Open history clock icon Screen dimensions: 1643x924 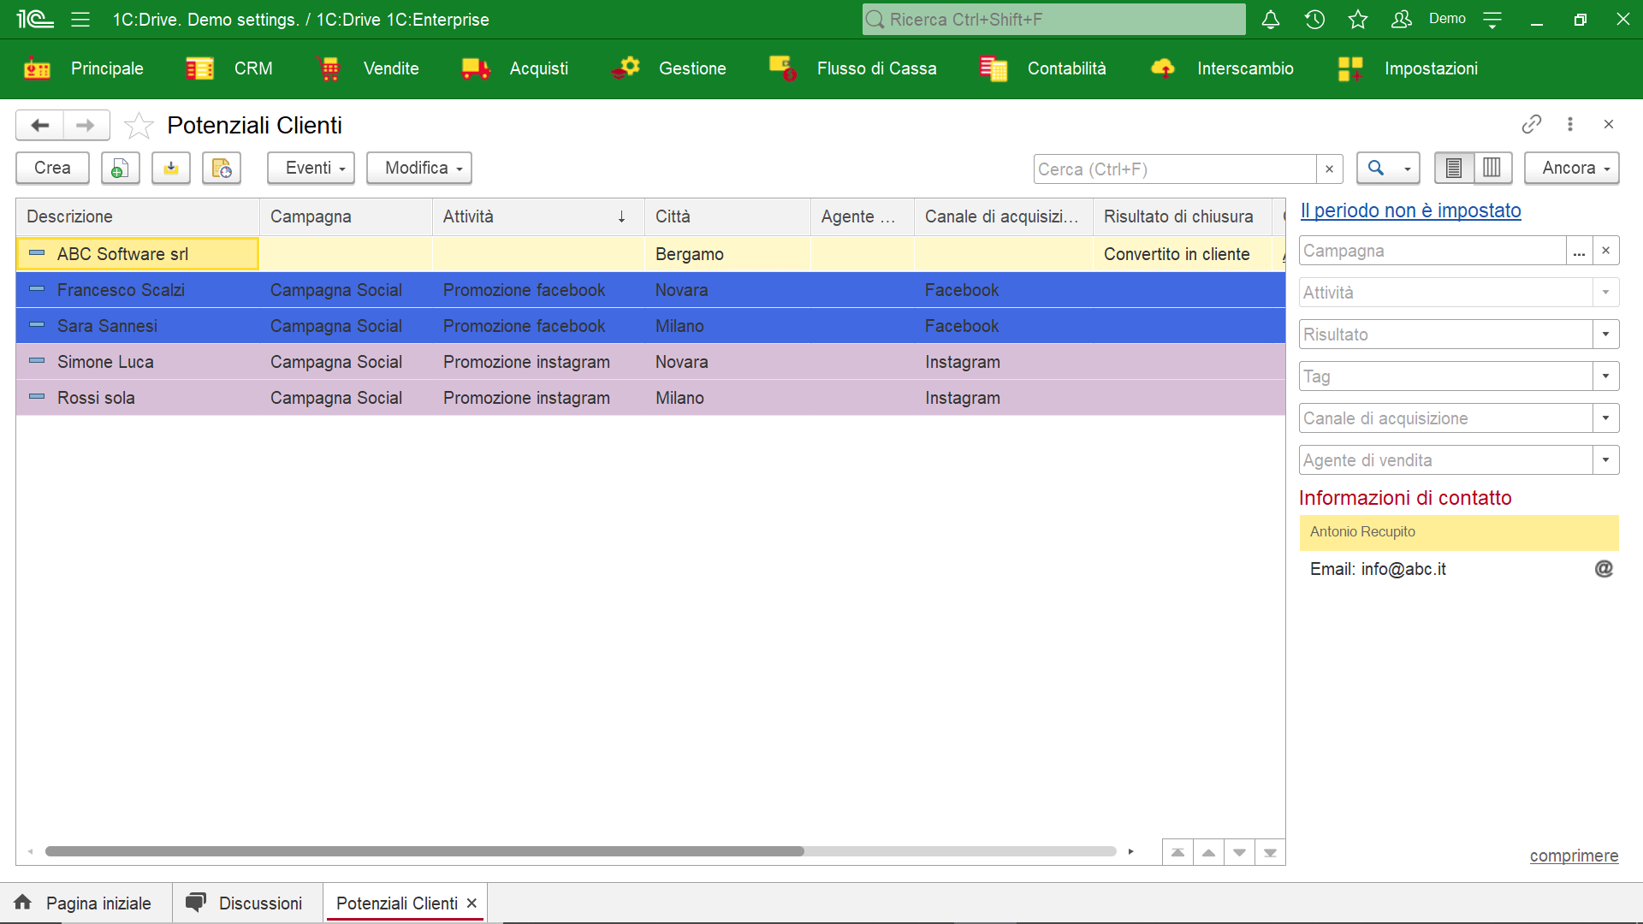click(x=1314, y=19)
